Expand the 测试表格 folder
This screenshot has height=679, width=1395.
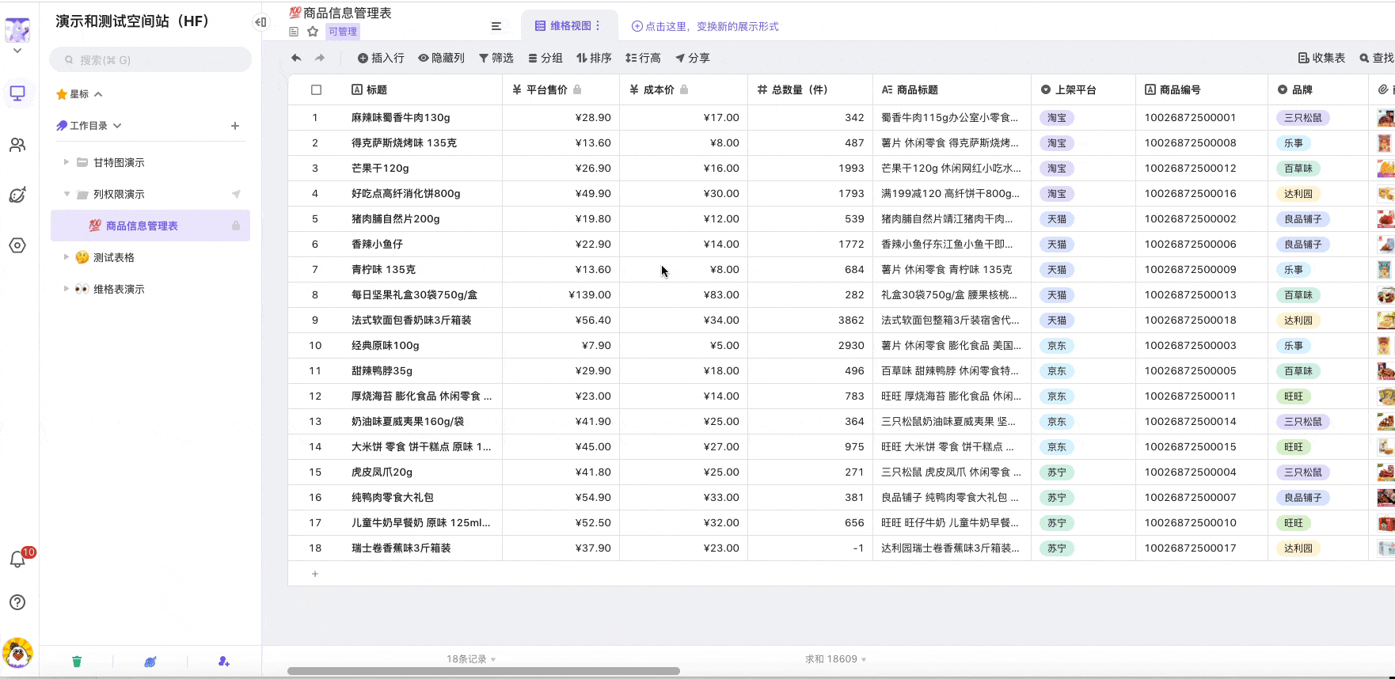67,257
